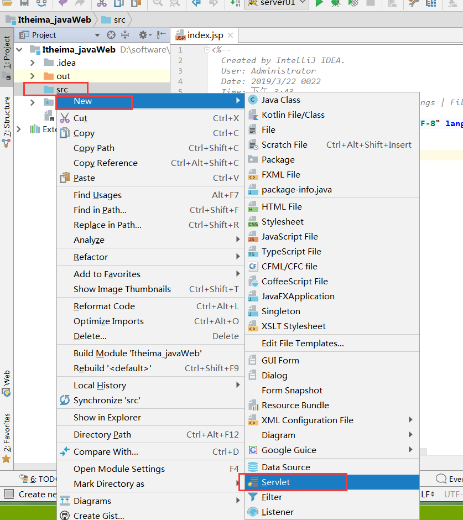Open the Project view mode dropdown
The width and height of the screenshot is (463, 520).
(x=97, y=35)
